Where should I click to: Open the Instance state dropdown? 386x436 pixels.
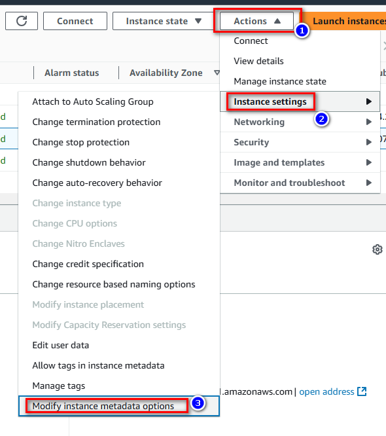pos(164,21)
